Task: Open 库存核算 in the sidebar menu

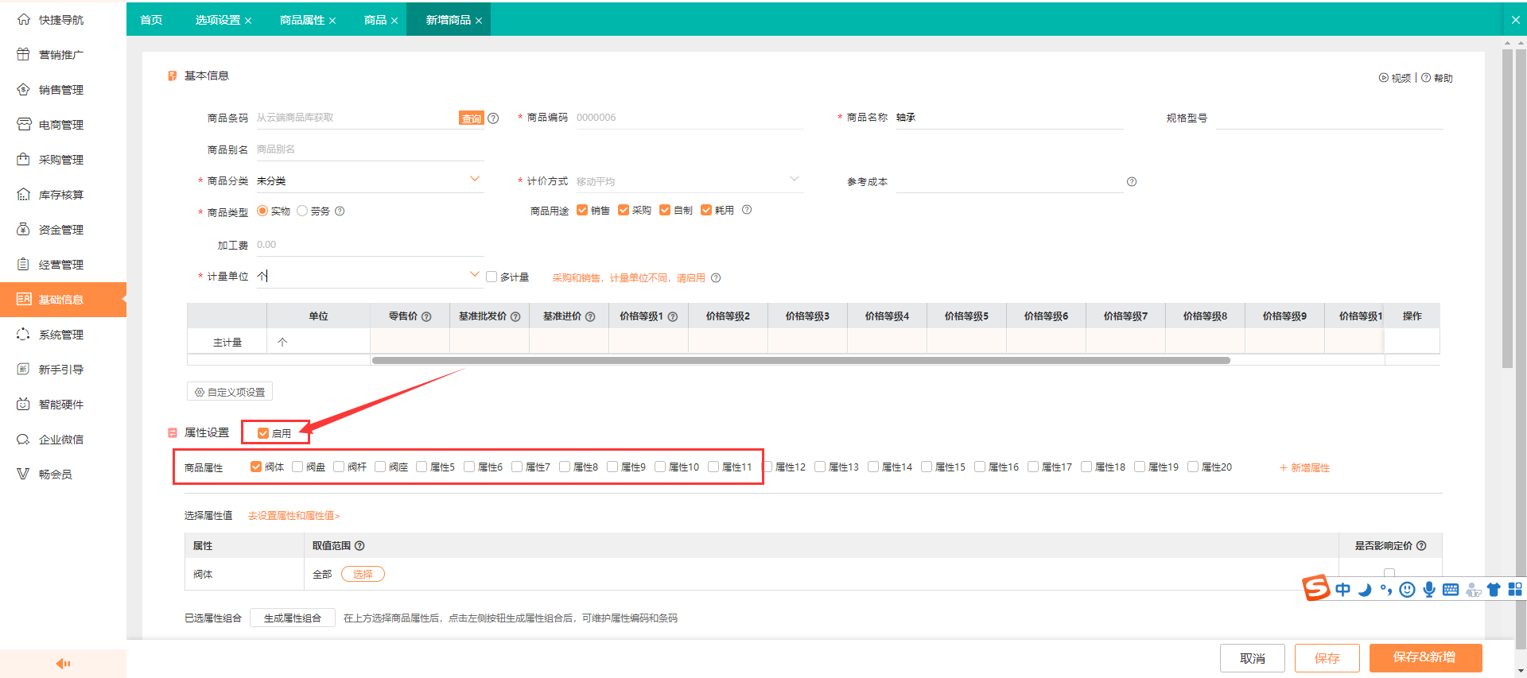Action: pos(61,195)
